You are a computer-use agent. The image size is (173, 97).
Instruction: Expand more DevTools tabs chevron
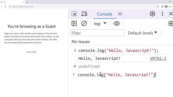coord(120,14)
